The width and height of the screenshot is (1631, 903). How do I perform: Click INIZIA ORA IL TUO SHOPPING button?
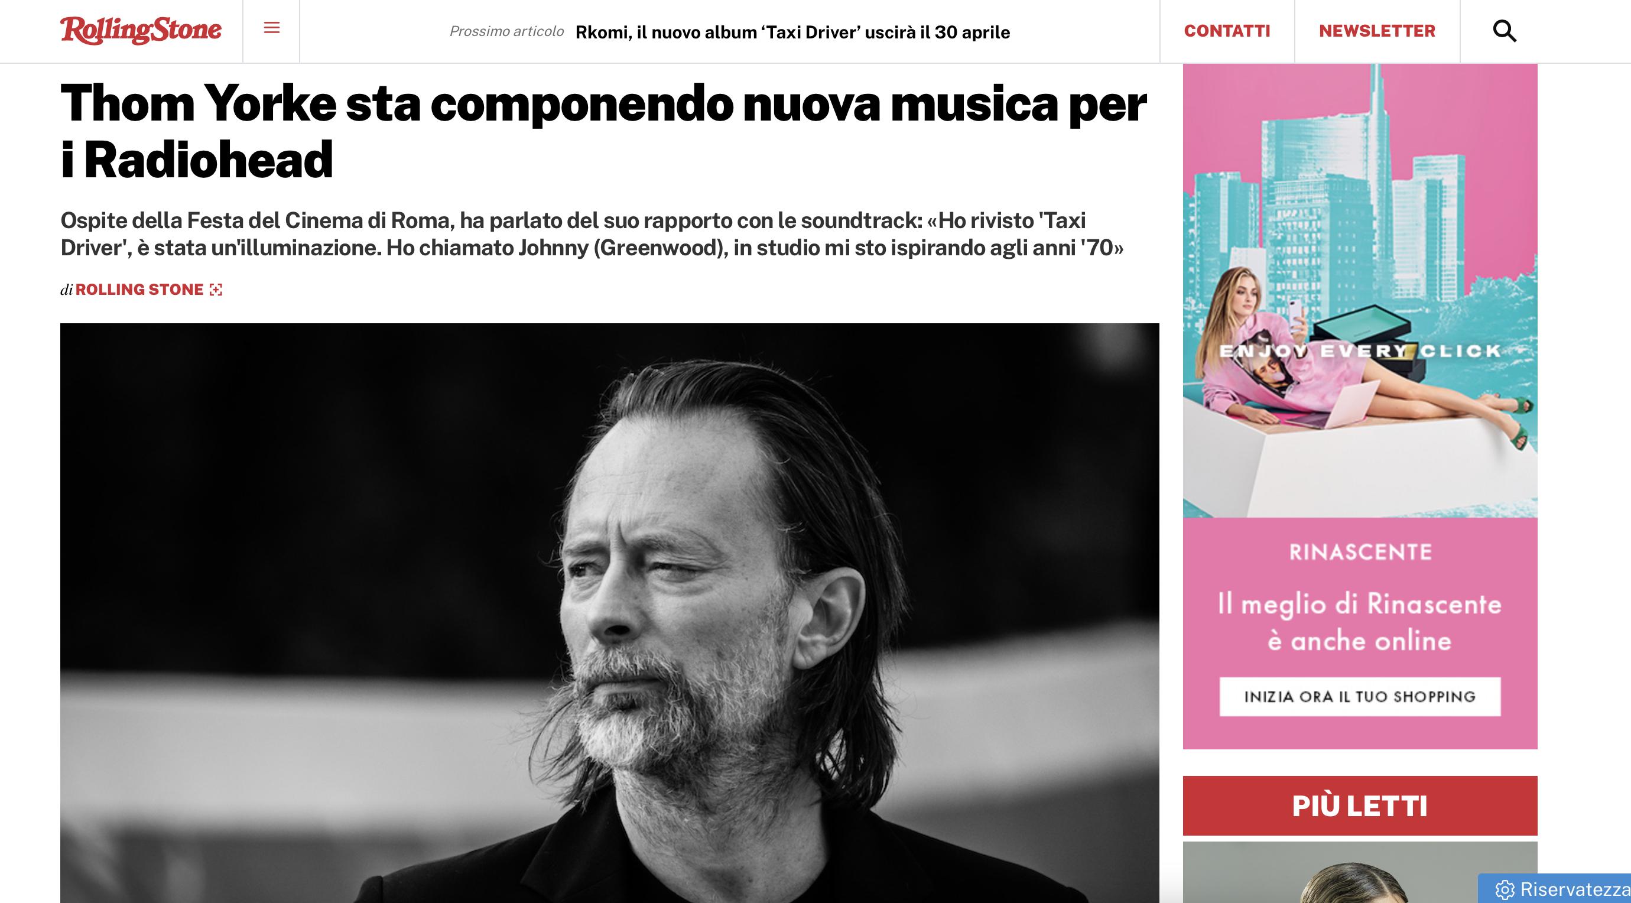point(1360,697)
